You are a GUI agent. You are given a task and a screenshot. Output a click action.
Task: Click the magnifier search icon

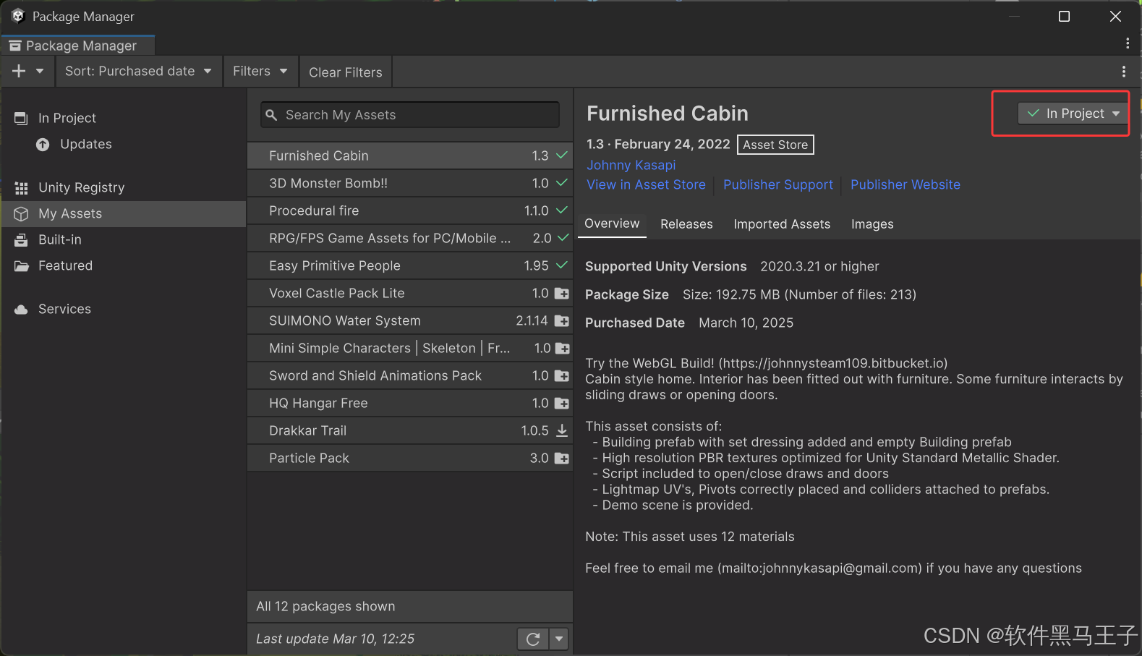point(271,115)
